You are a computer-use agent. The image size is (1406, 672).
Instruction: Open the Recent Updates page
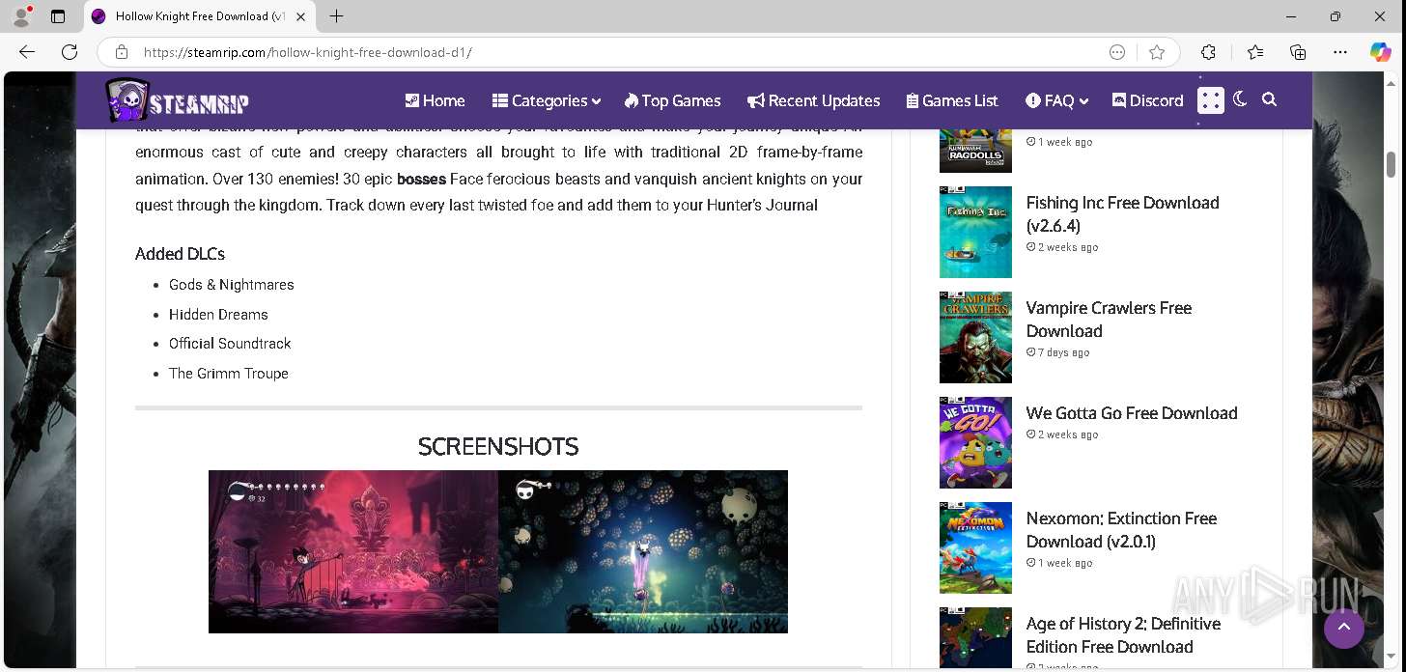tap(813, 100)
